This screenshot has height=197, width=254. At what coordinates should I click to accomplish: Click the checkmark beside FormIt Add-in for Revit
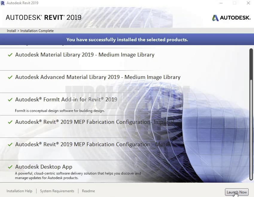[10, 100]
